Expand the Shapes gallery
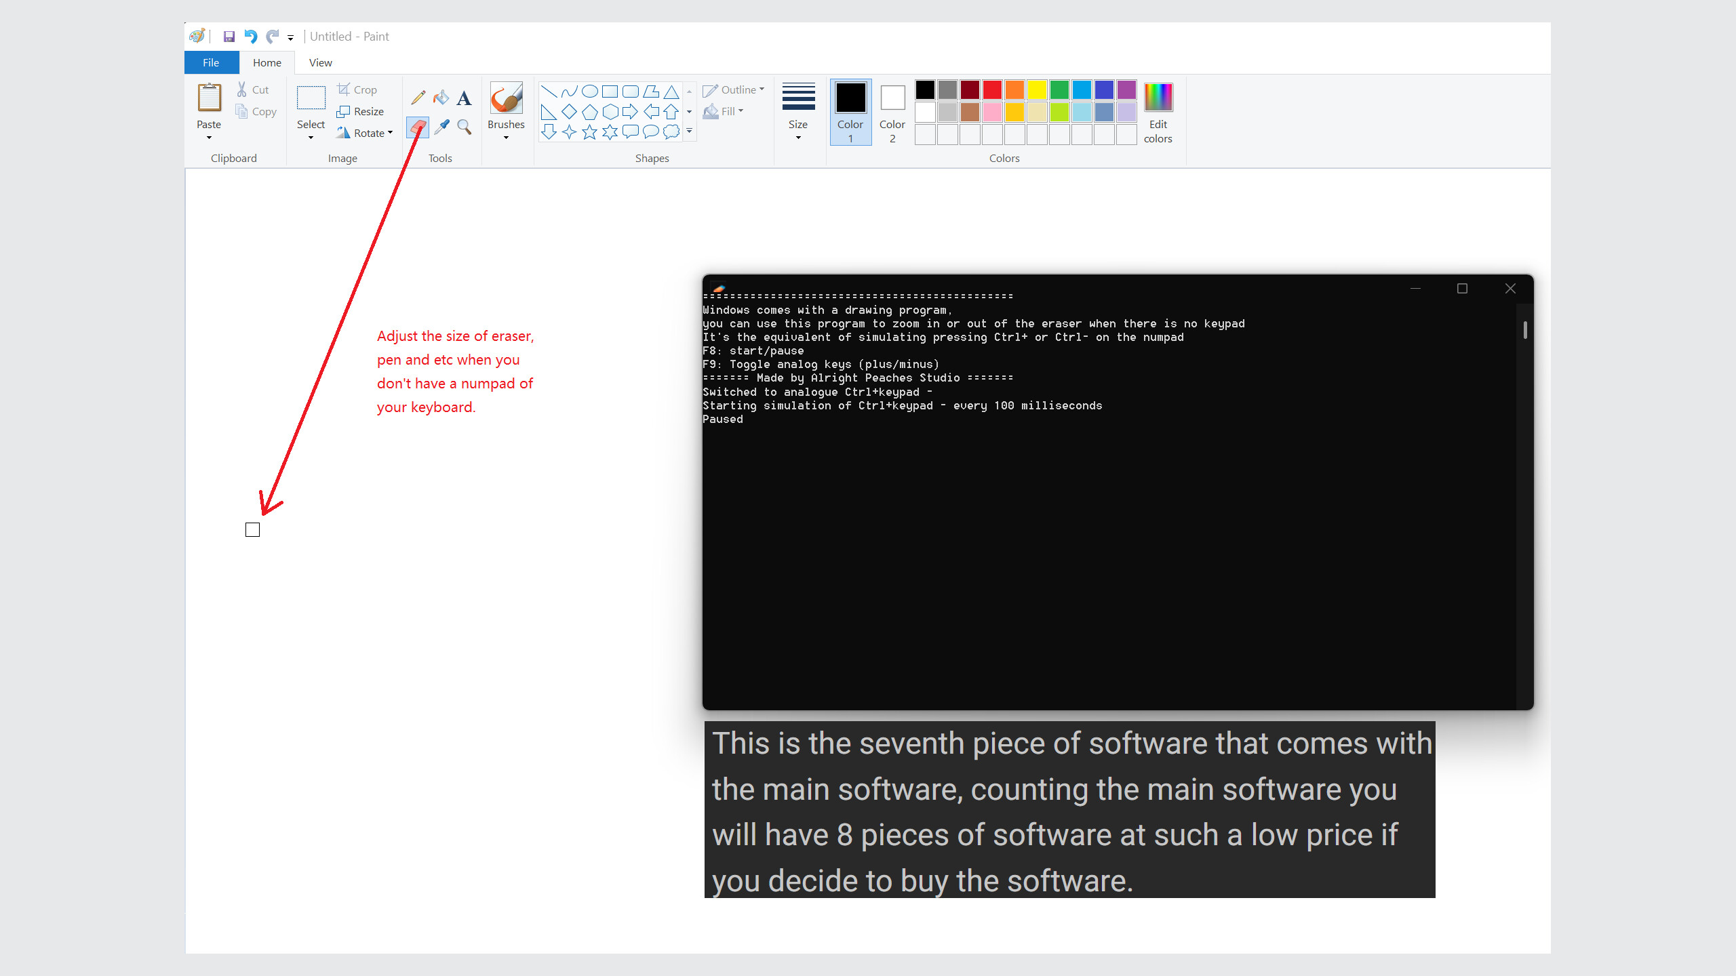Screen dimensions: 1736x976 click(689, 132)
